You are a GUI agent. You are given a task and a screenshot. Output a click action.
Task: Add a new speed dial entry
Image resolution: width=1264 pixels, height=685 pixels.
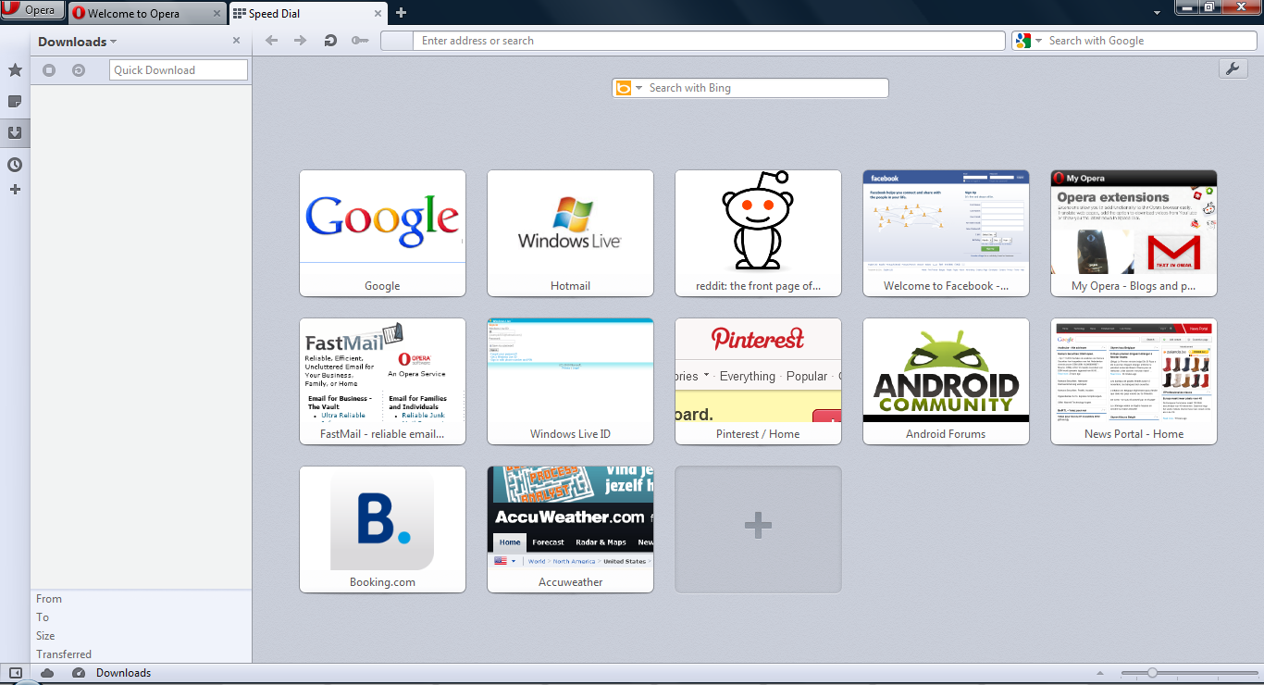pos(758,529)
